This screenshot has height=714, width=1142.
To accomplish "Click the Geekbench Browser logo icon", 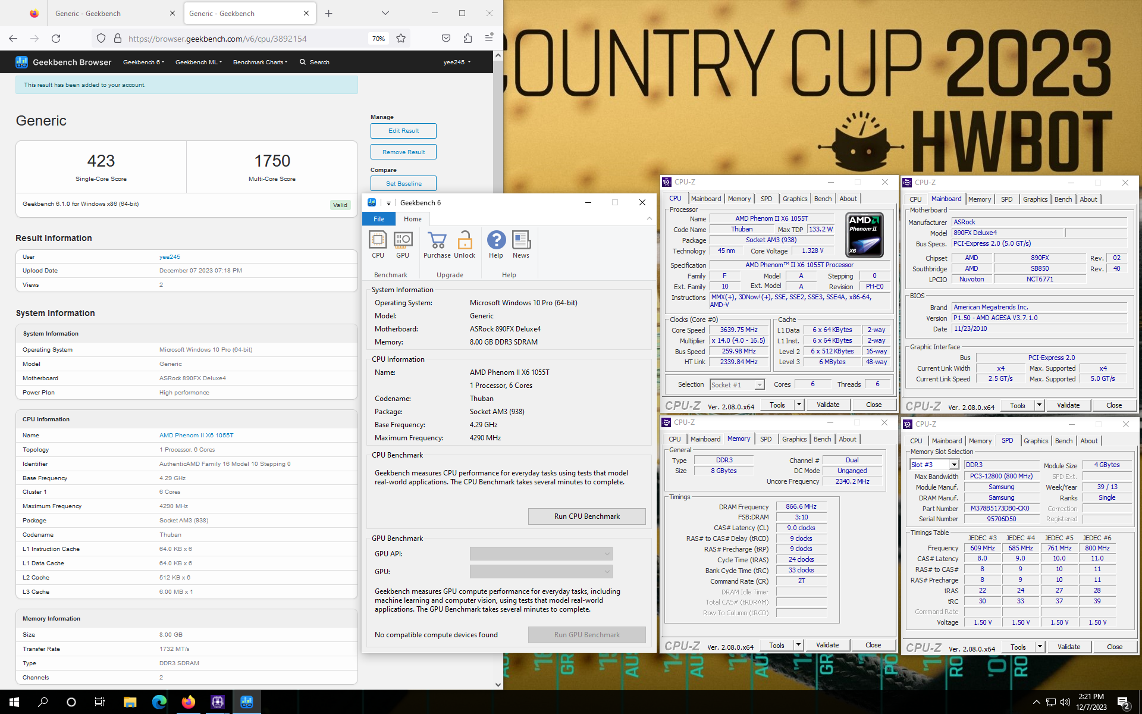I will point(22,62).
